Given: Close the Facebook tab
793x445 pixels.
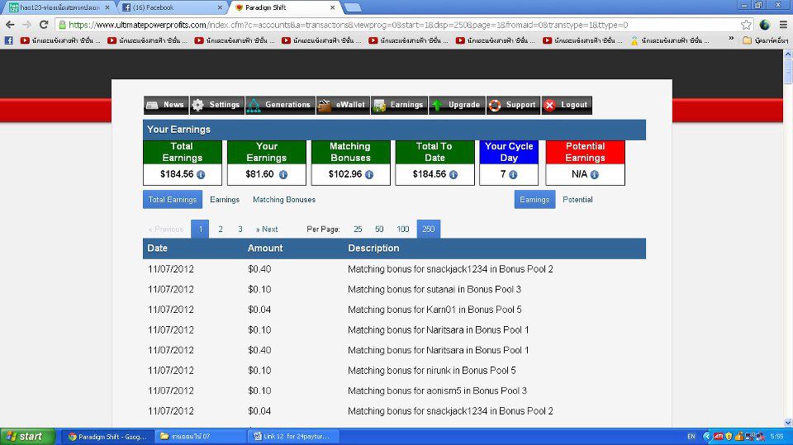Looking at the screenshot, I should [220, 7].
